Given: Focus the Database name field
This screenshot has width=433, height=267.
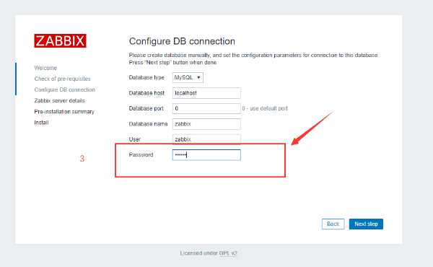Looking at the screenshot, I should (x=206, y=124).
